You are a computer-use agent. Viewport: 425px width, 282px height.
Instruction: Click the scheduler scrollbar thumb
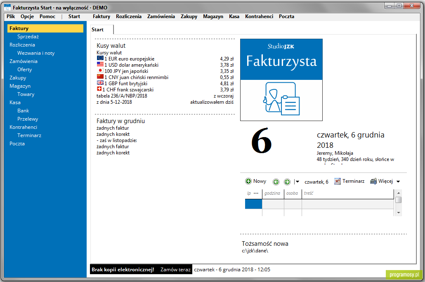click(x=399, y=200)
